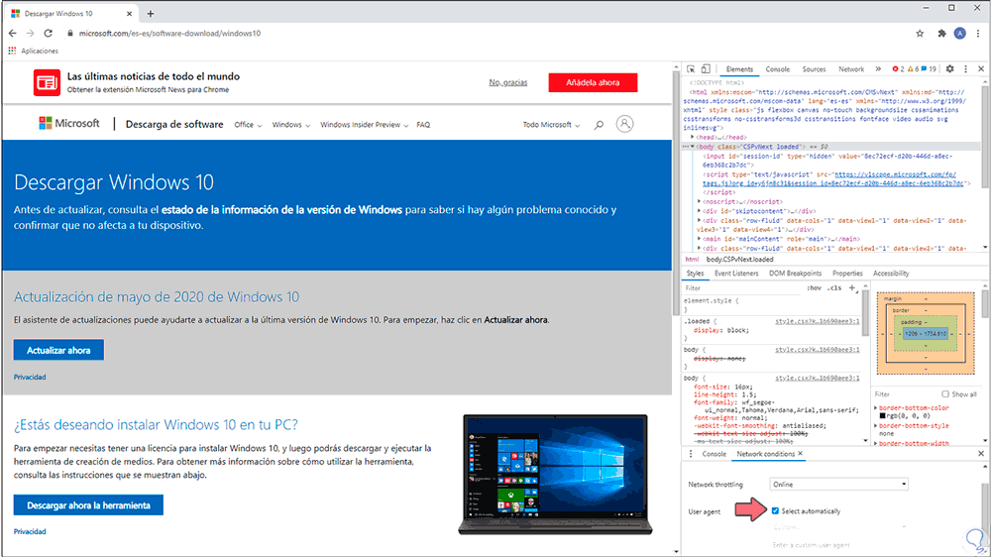
Task: Click the black rgb(0, 0, 0) color swatch
Action: tap(883, 416)
